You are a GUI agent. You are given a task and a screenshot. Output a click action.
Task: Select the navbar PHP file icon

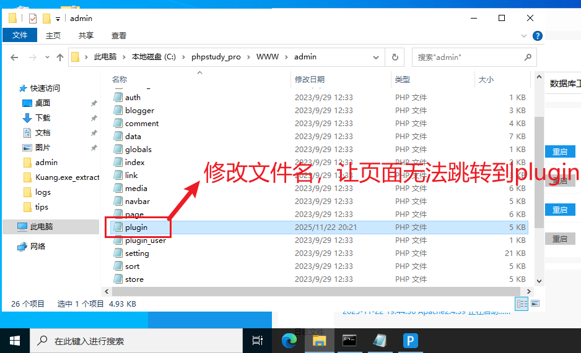coord(118,201)
